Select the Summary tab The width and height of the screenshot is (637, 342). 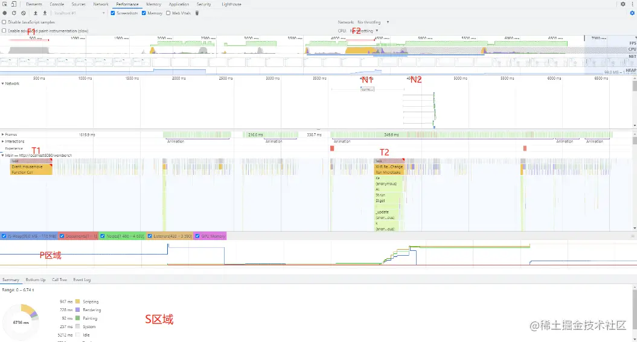click(10, 279)
